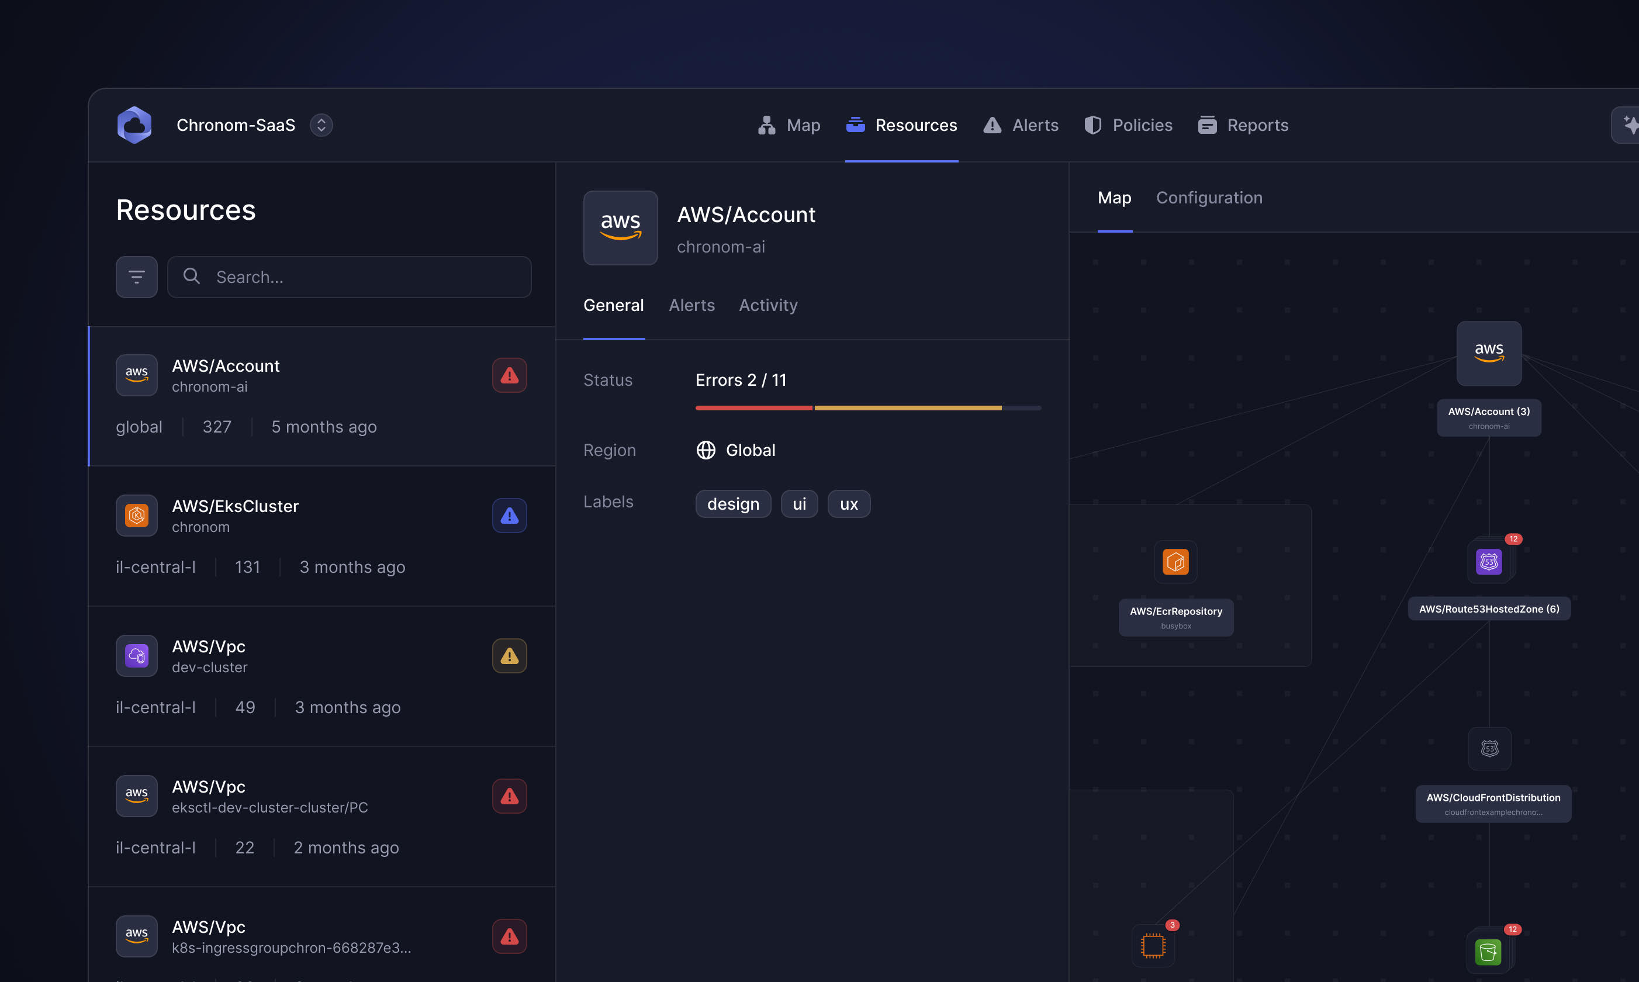
Task: Click the sparkle AI assistant button
Action: pos(1627,125)
